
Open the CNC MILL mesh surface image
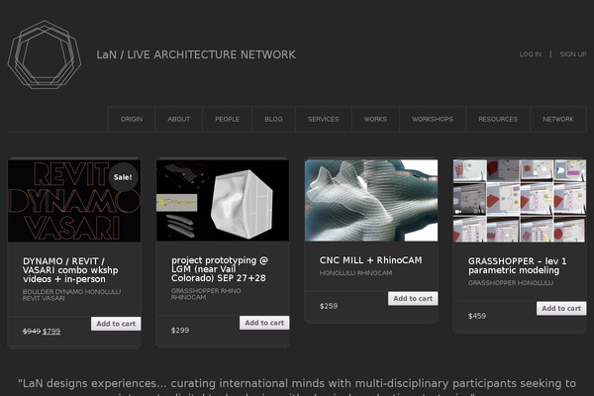(x=371, y=200)
